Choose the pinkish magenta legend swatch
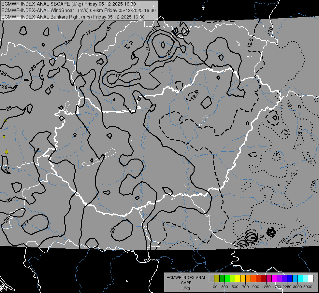 pyautogui.click(x=269, y=279)
